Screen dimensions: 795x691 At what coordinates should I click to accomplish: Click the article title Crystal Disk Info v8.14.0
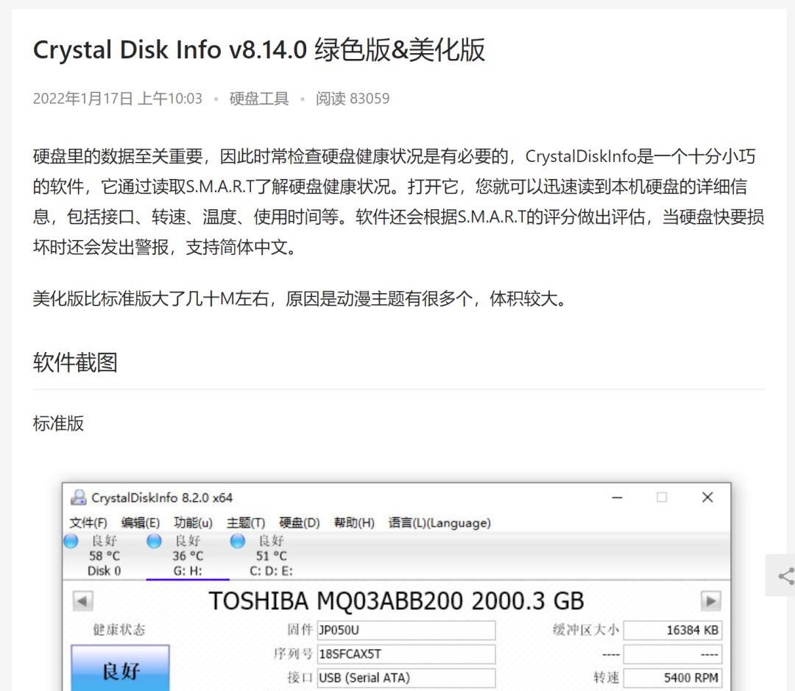(x=259, y=49)
